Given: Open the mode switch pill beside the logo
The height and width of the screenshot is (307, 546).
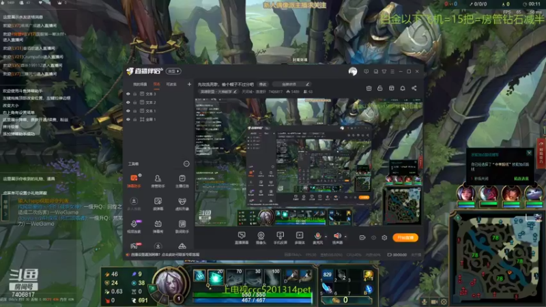Looking at the screenshot, I should tap(173, 72).
